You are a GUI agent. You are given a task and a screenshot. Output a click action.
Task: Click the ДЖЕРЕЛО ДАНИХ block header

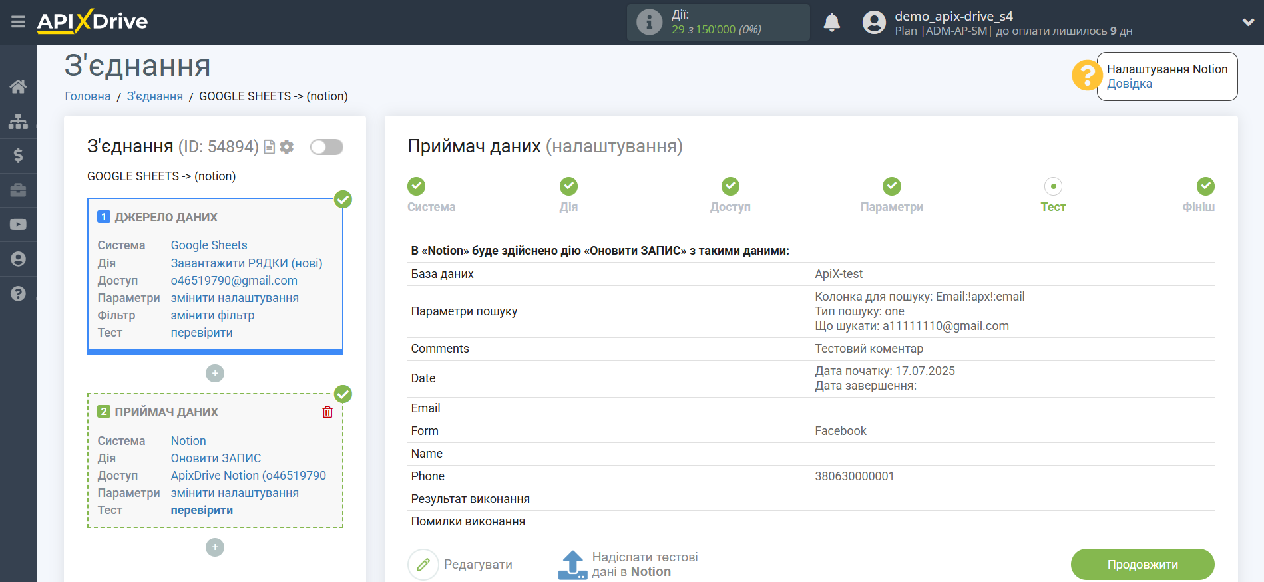coord(166,218)
